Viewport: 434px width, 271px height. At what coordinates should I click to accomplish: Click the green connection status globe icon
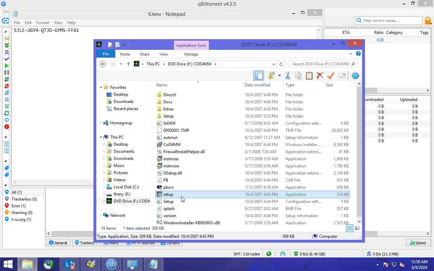point(269,254)
